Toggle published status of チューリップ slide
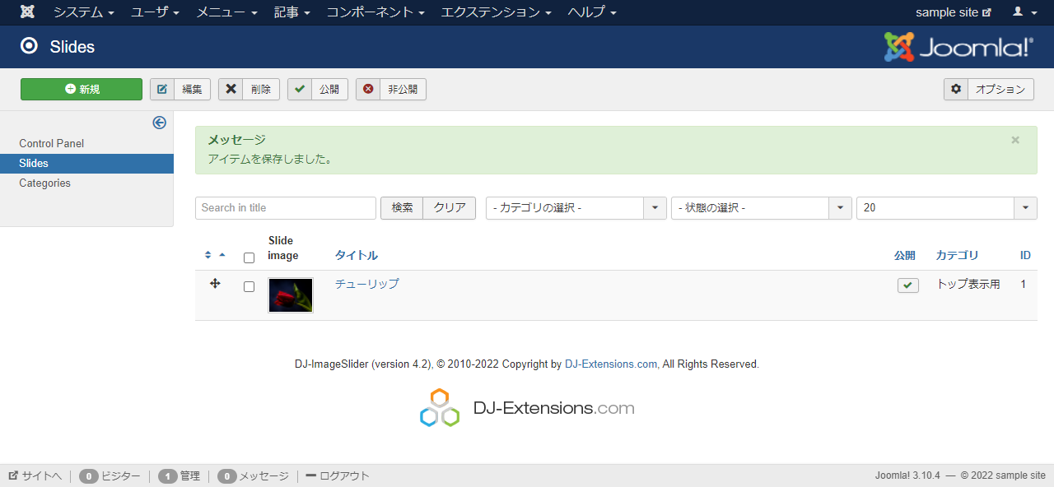1054x487 pixels. [x=907, y=285]
